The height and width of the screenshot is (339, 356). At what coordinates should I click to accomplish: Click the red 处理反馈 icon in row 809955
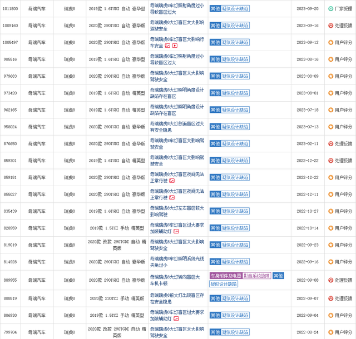point(331,280)
